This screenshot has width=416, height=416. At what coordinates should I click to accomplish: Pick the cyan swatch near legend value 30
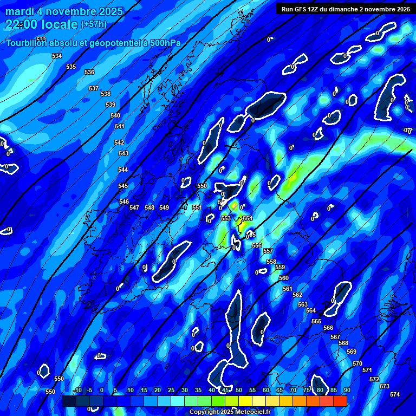coord(178,401)
